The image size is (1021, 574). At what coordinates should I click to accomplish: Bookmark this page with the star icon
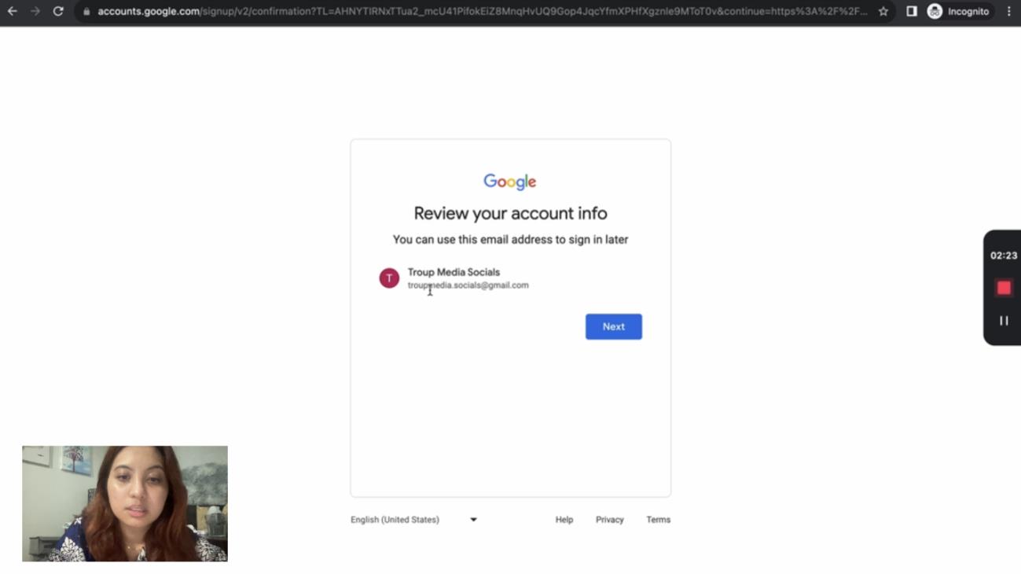click(x=883, y=12)
